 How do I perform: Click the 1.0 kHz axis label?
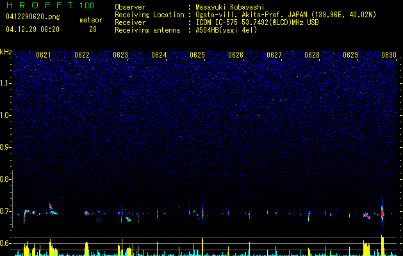click(4, 115)
